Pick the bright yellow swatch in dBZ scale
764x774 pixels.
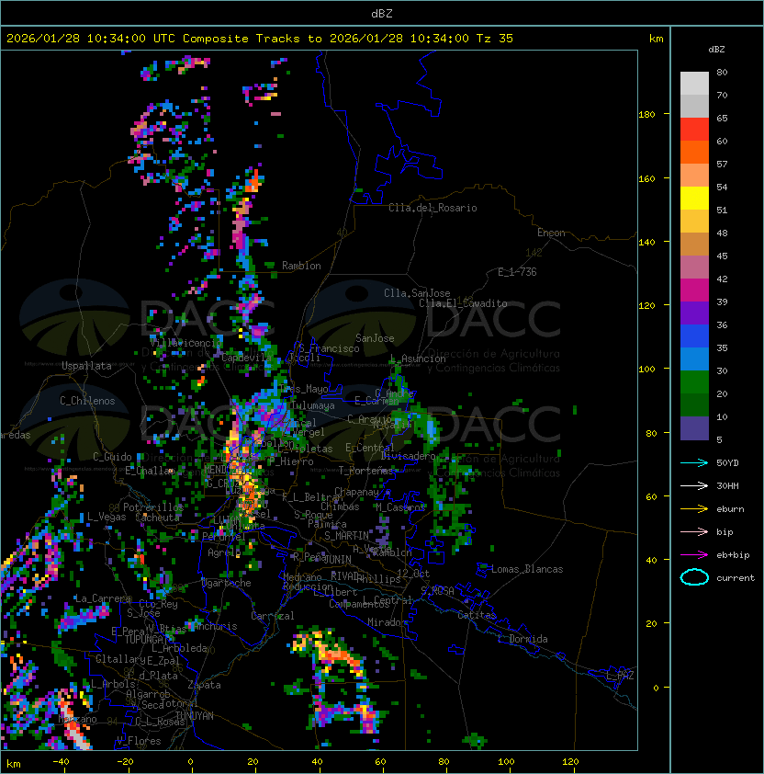[694, 199]
